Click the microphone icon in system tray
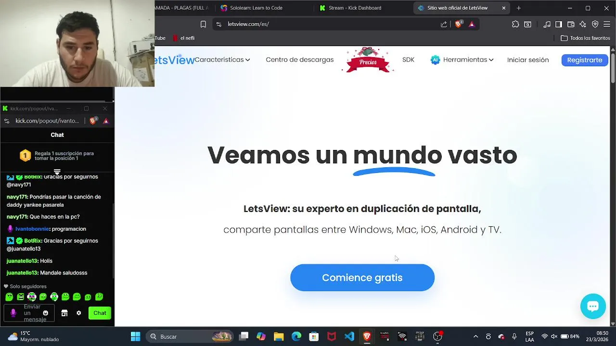Viewport: 616px width, 346px height. [x=514, y=336]
